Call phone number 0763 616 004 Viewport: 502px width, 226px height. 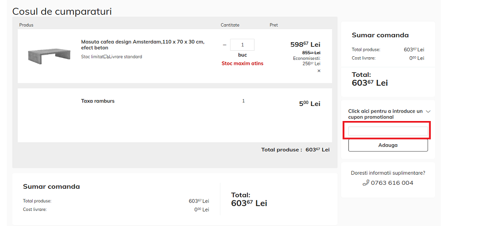392,183
